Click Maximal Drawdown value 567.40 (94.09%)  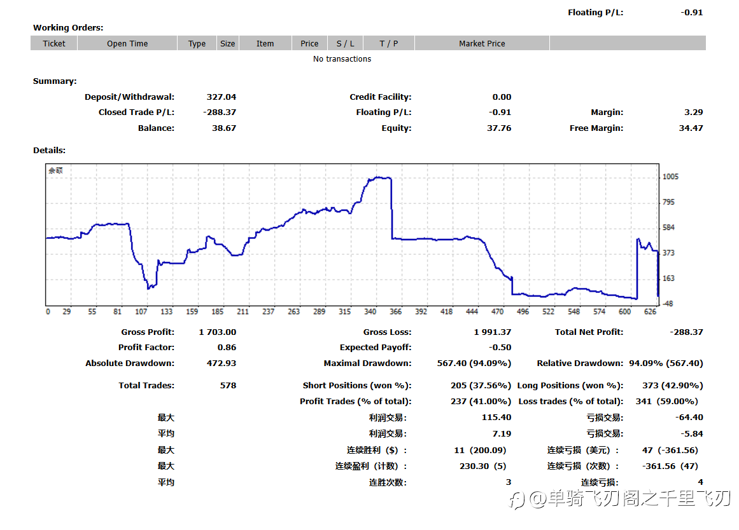pyautogui.click(x=474, y=364)
